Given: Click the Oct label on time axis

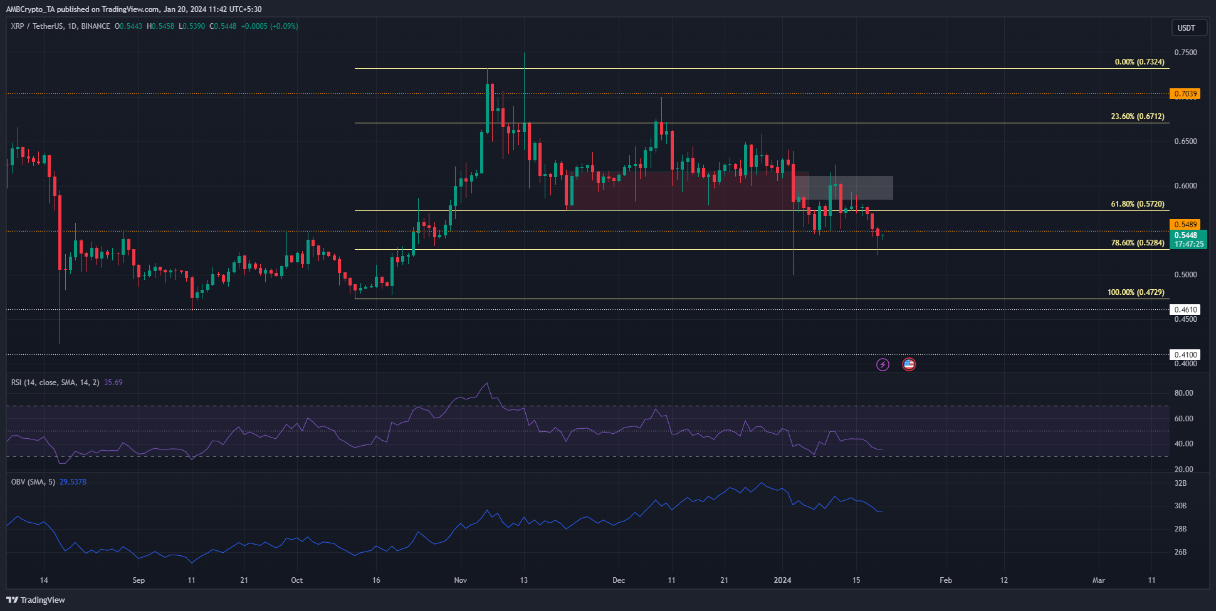Looking at the screenshot, I should point(297,580).
